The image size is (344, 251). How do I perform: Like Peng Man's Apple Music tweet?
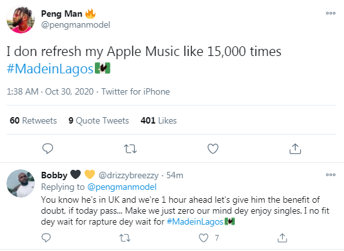[213, 149]
